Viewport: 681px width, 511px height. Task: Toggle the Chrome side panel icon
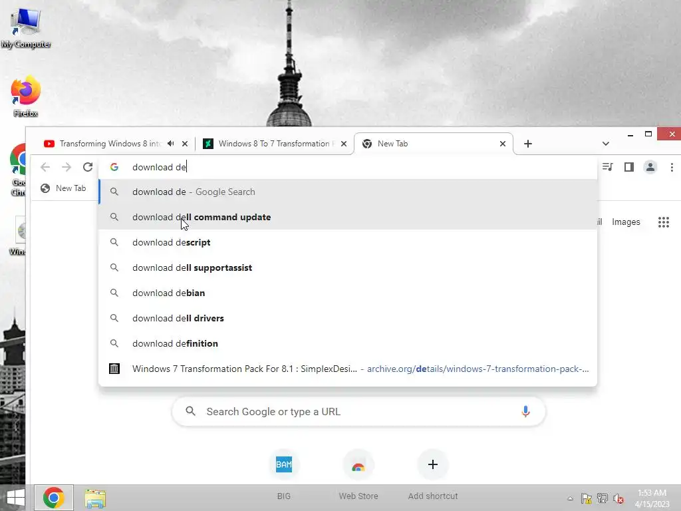click(x=629, y=167)
